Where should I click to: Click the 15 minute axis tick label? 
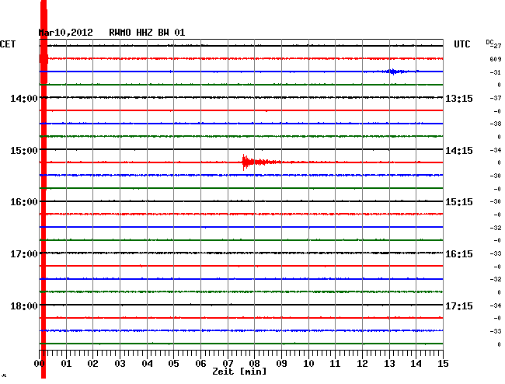[443, 364]
